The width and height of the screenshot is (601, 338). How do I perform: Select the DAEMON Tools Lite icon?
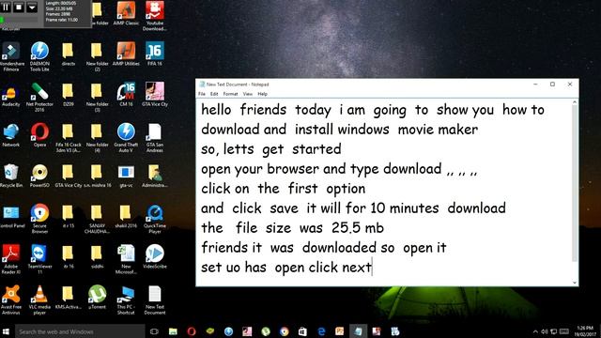[39, 56]
